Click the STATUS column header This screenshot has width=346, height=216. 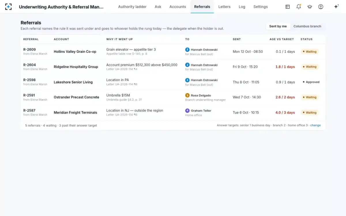(306, 39)
